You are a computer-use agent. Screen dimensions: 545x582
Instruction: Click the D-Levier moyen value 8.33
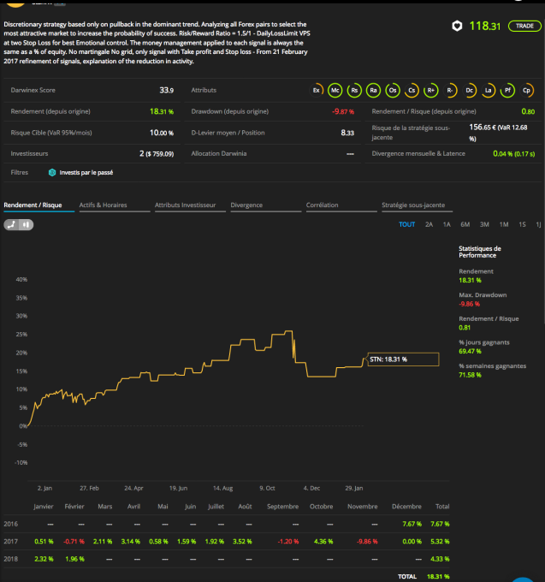pos(347,133)
